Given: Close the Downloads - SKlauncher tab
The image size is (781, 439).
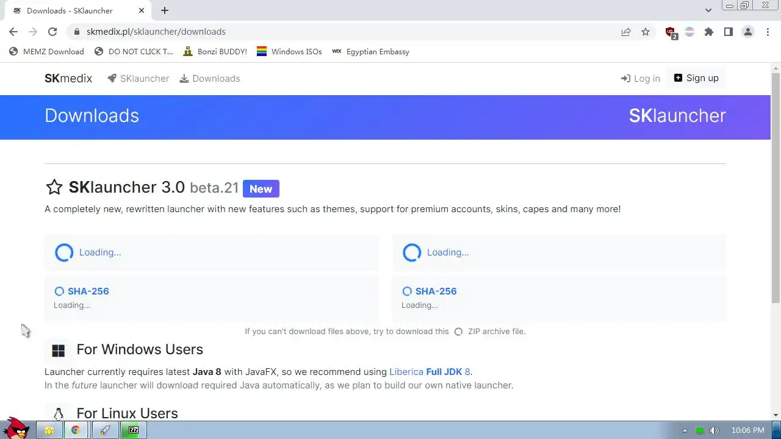Looking at the screenshot, I should pos(142,10).
